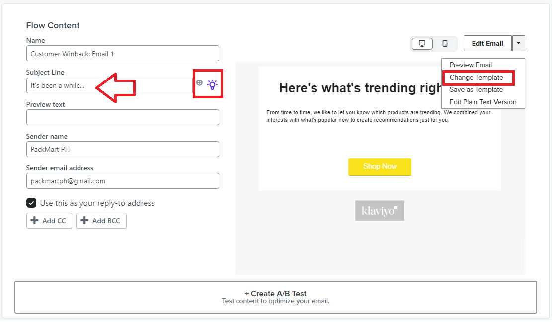The height and width of the screenshot is (322, 552).
Task: Select Save as Template option
Action: coord(476,90)
